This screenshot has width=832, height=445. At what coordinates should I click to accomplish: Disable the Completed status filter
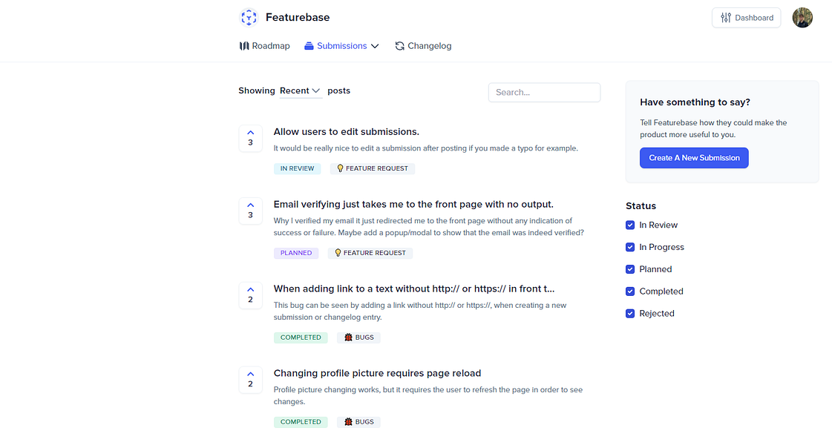pyautogui.click(x=630, y=291)
